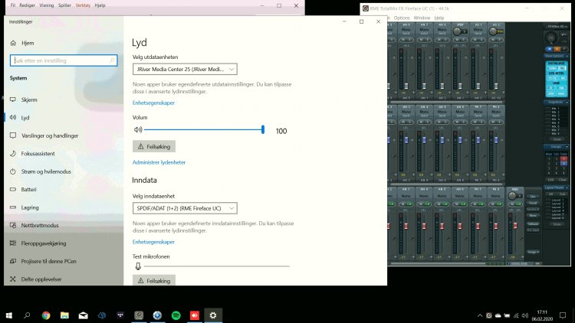Open Spiller menu in background window
This screenshot has height=323, width=575.
[64, 5]
